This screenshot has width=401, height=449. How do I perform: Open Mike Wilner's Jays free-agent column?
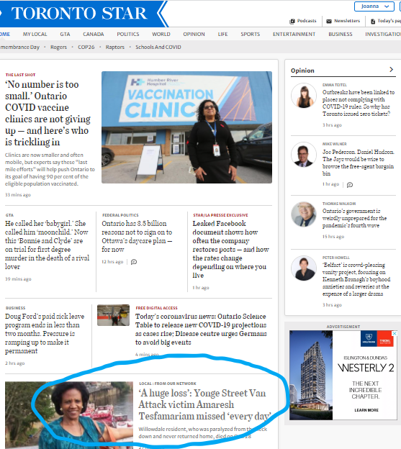pos(359,163)
